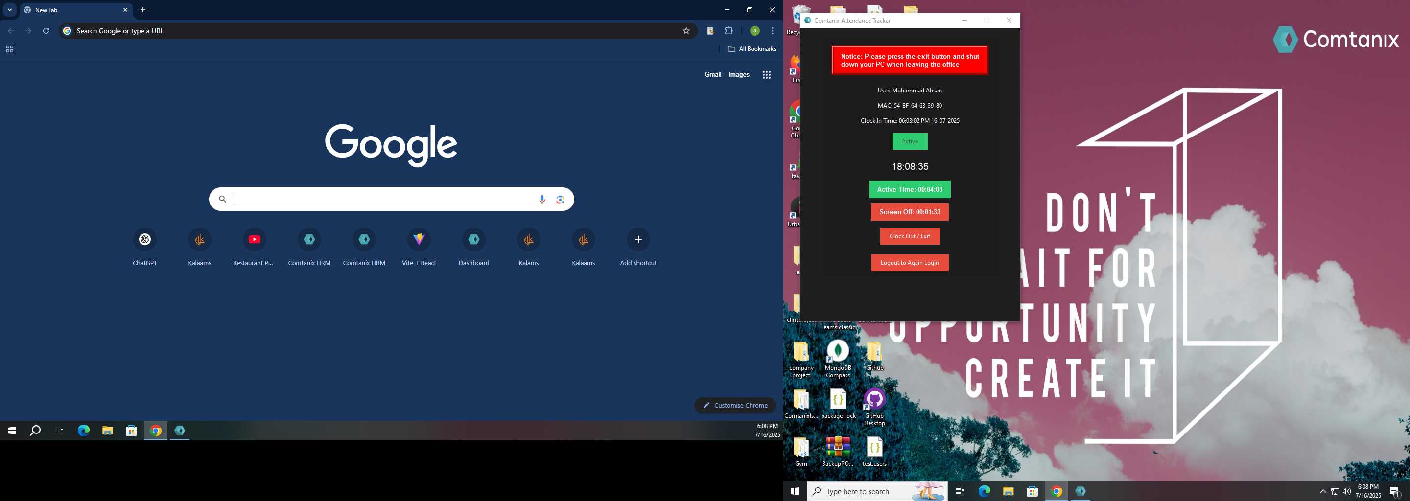Click the Add shortcut plus tile
Viewport: 1410px width, 501px height.
click(x=638, y=247)
